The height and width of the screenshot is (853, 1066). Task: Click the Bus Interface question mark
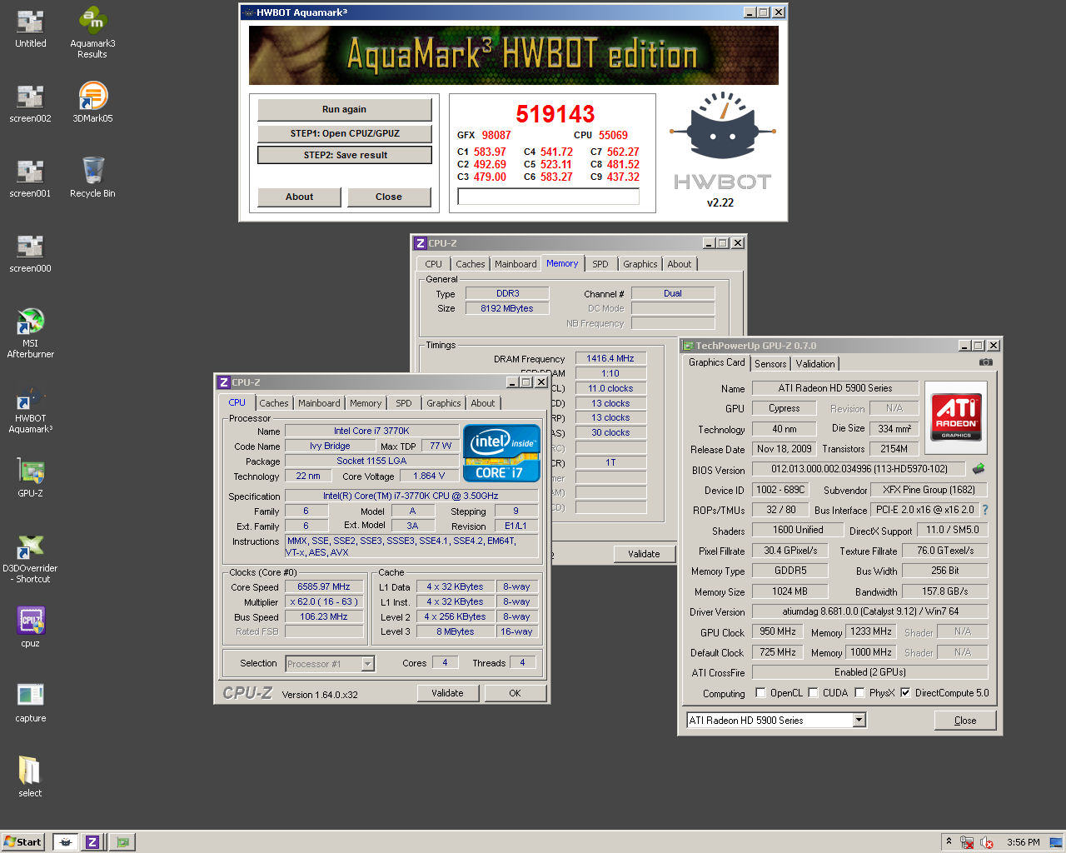985,510
